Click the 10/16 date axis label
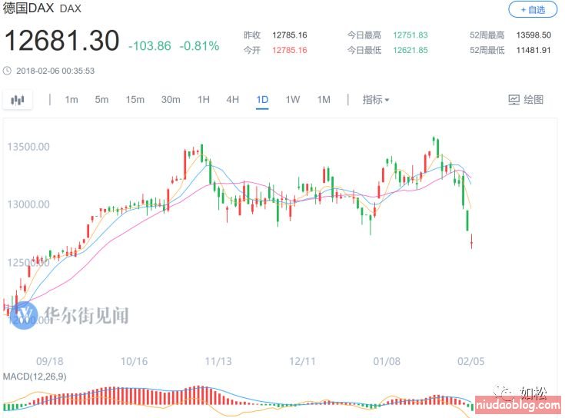 [x=134, y=361]
